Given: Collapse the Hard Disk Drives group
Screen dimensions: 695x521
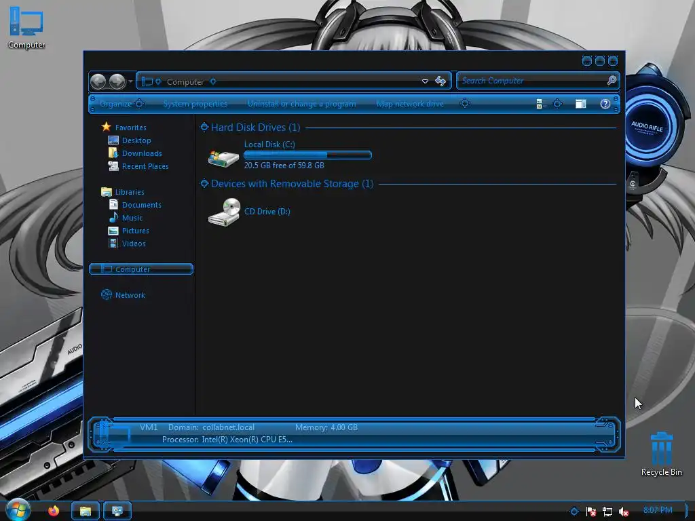Looking at the screenshot, I should pos(204,127).
